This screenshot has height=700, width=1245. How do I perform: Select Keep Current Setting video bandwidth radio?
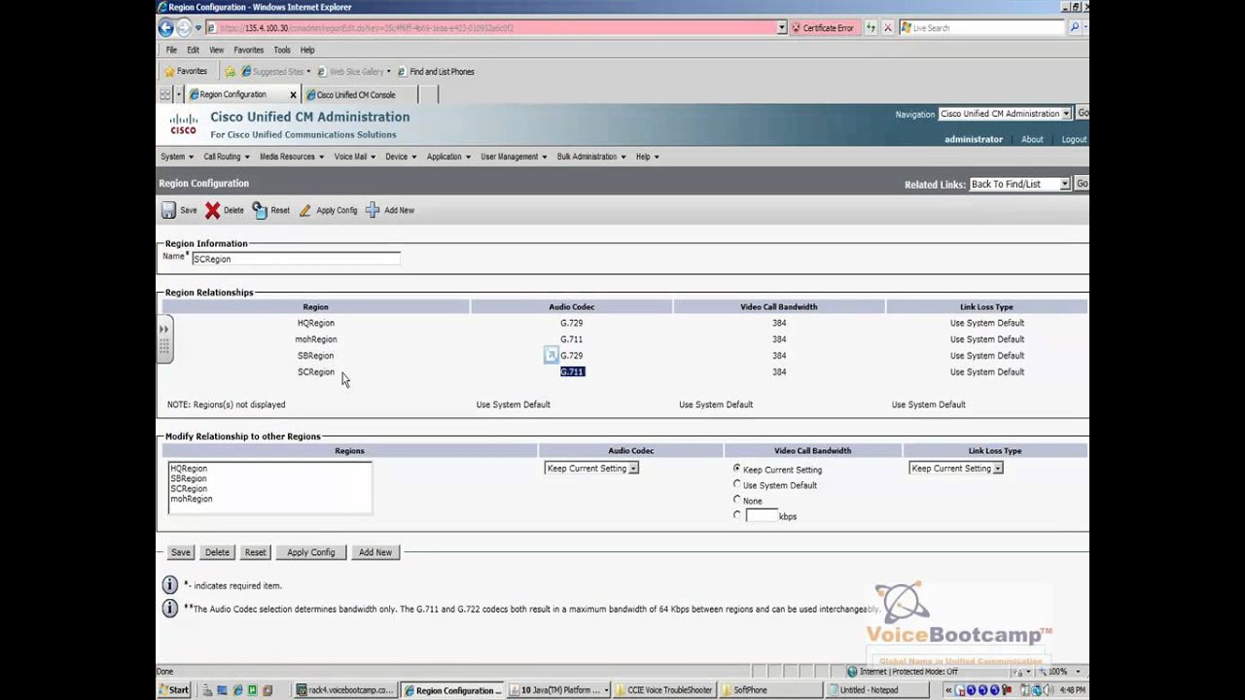[x=737, y=469]
